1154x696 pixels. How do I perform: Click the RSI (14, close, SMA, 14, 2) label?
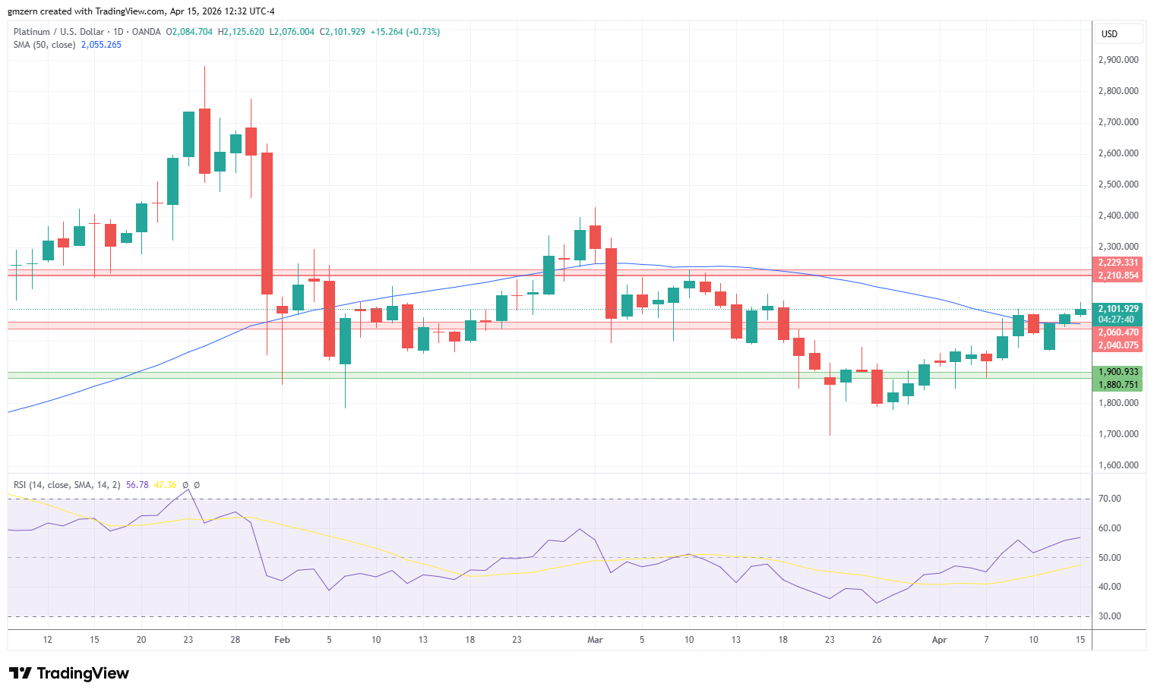67,485
